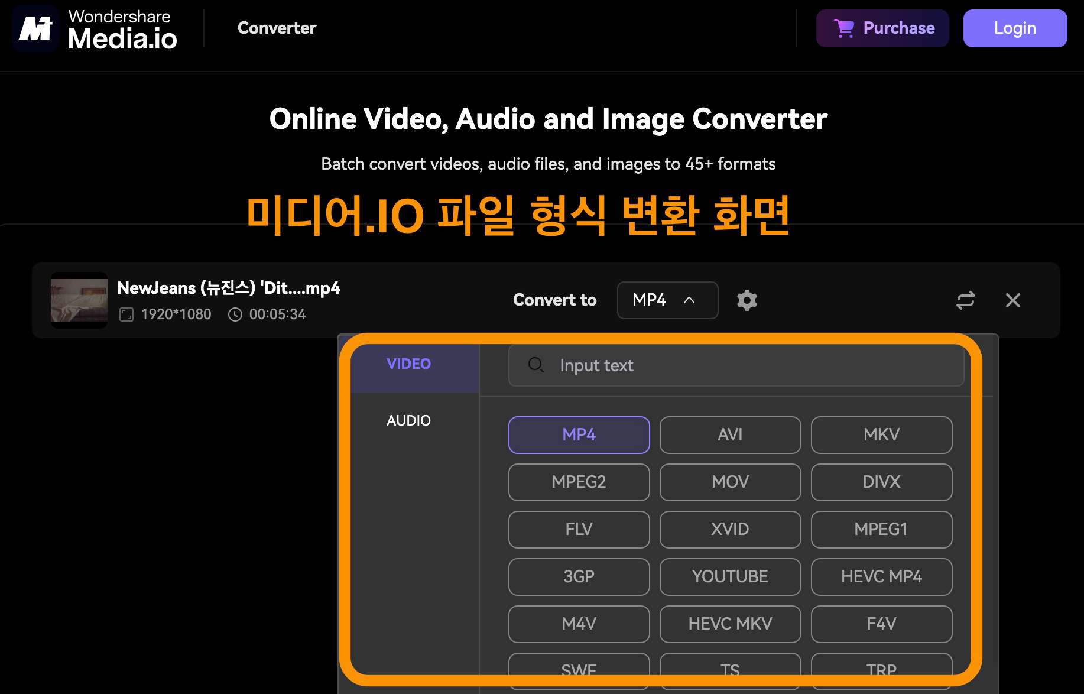Click the Purchase button
This screenshot has width=1084, height=694.
point(882,28)
